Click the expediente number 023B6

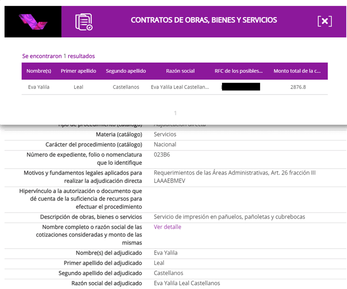pyautogui.click(x=162, y=155)
